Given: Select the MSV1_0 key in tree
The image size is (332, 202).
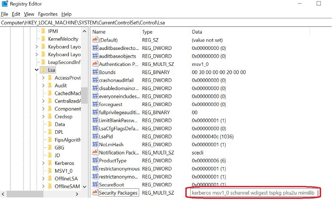Looking at the screenshot, I should pyautogui.click(x=63, y=171).
